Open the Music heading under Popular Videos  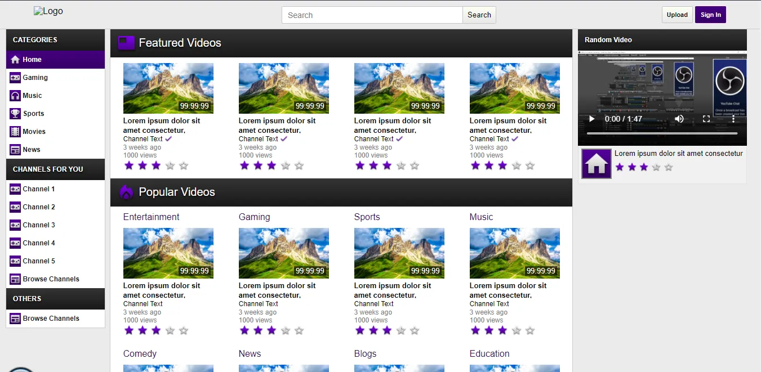(481, 217)
